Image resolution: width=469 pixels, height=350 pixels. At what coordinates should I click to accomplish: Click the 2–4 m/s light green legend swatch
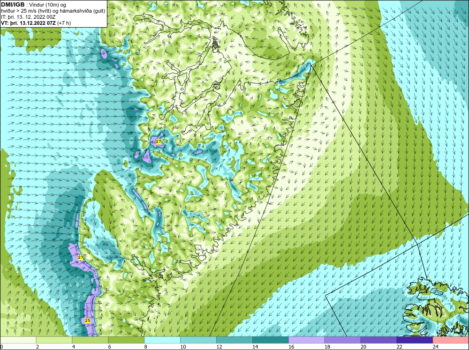54,340
